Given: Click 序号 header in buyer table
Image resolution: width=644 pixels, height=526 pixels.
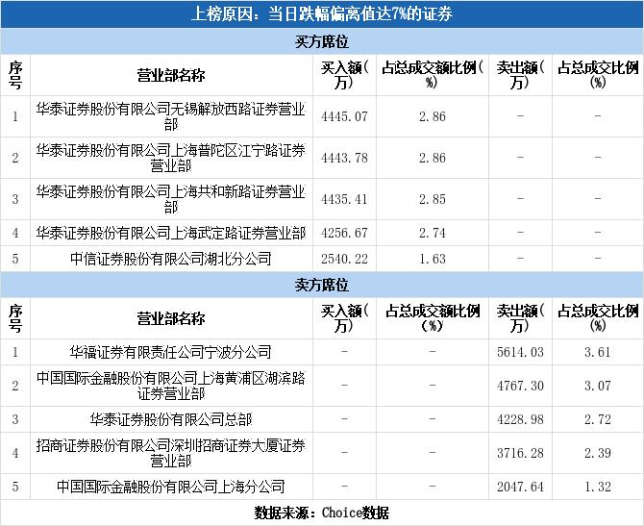Looking at the screenshot, I should (15, 76).
